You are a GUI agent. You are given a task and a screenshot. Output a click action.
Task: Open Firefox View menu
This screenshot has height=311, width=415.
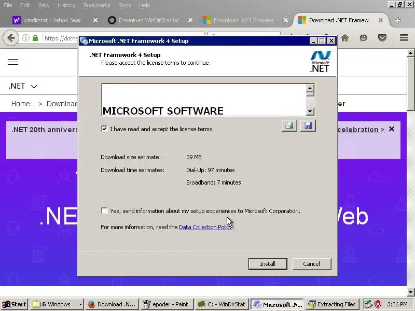coord(44,5)
